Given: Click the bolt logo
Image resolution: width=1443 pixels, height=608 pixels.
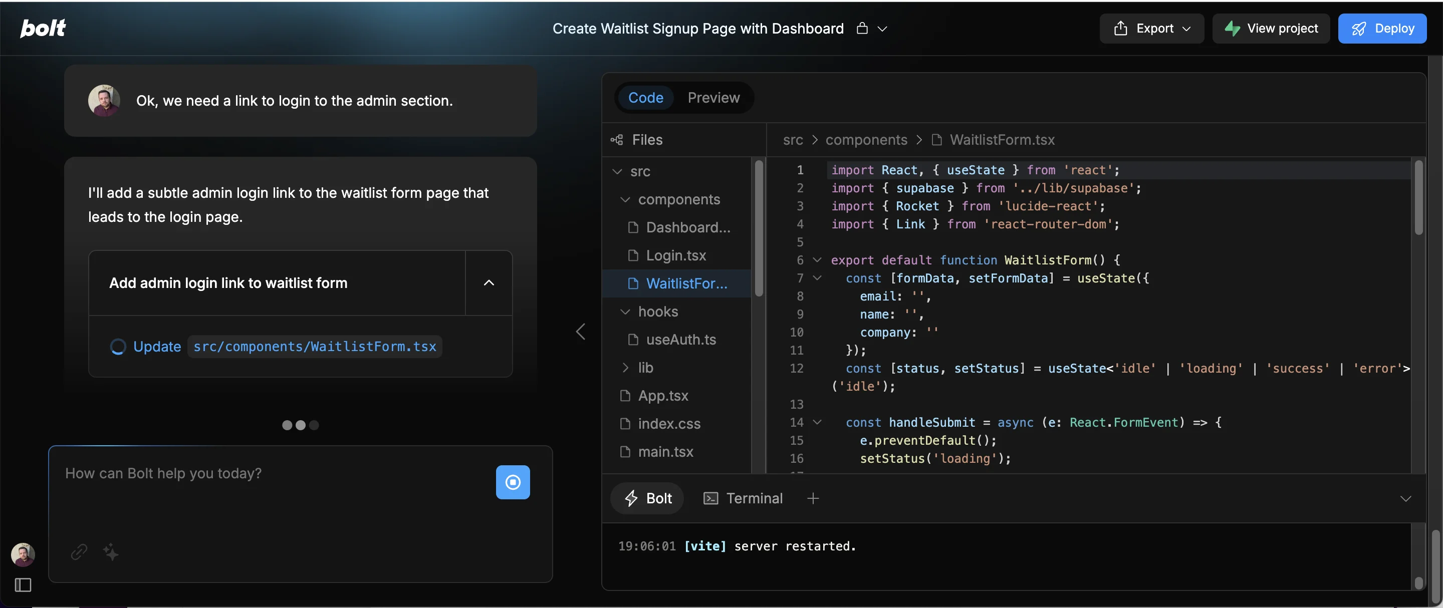Looking at the screenshot, I should click(x=43, y=28).
